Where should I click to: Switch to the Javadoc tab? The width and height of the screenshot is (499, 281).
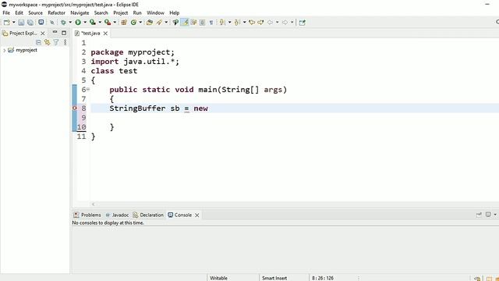[117, 215]
